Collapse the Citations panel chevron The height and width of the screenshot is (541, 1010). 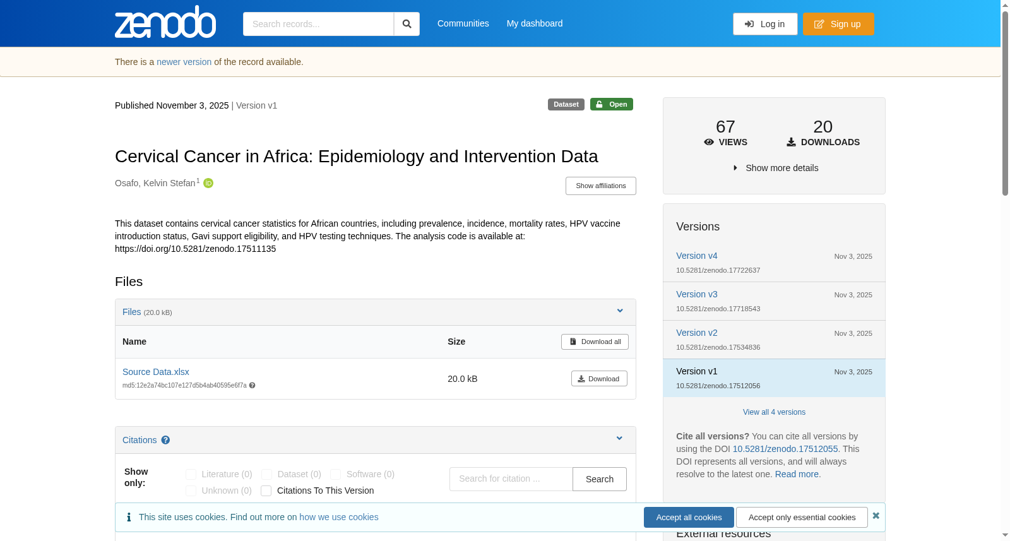pyautogui.click(x=619, y=438)
